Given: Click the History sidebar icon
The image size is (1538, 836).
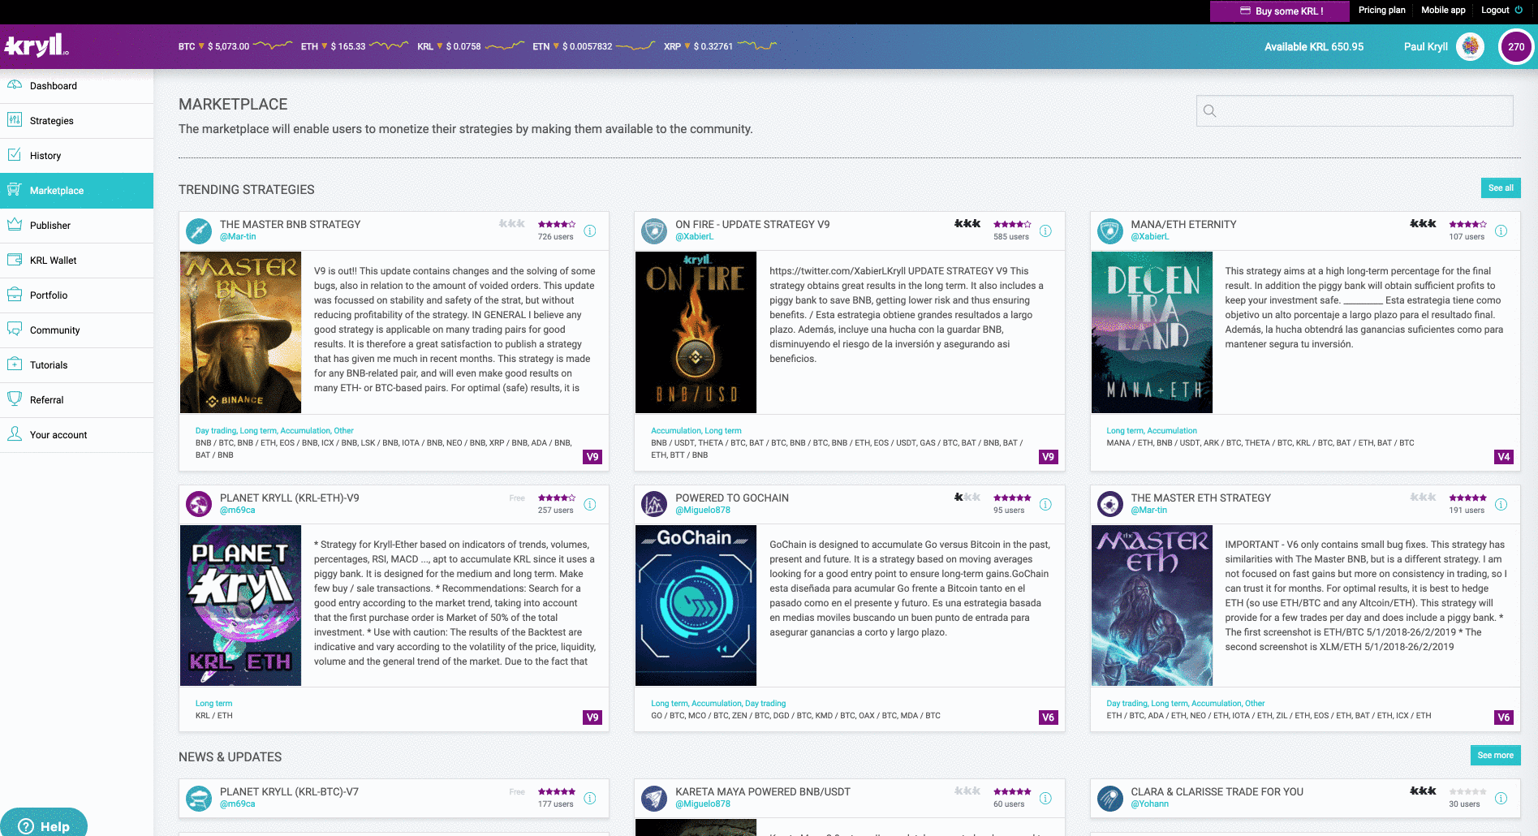Looking at the screenshot, I should (15, 154).
